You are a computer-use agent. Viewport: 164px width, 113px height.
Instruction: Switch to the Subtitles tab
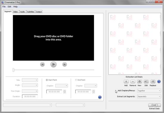point(30,12)
